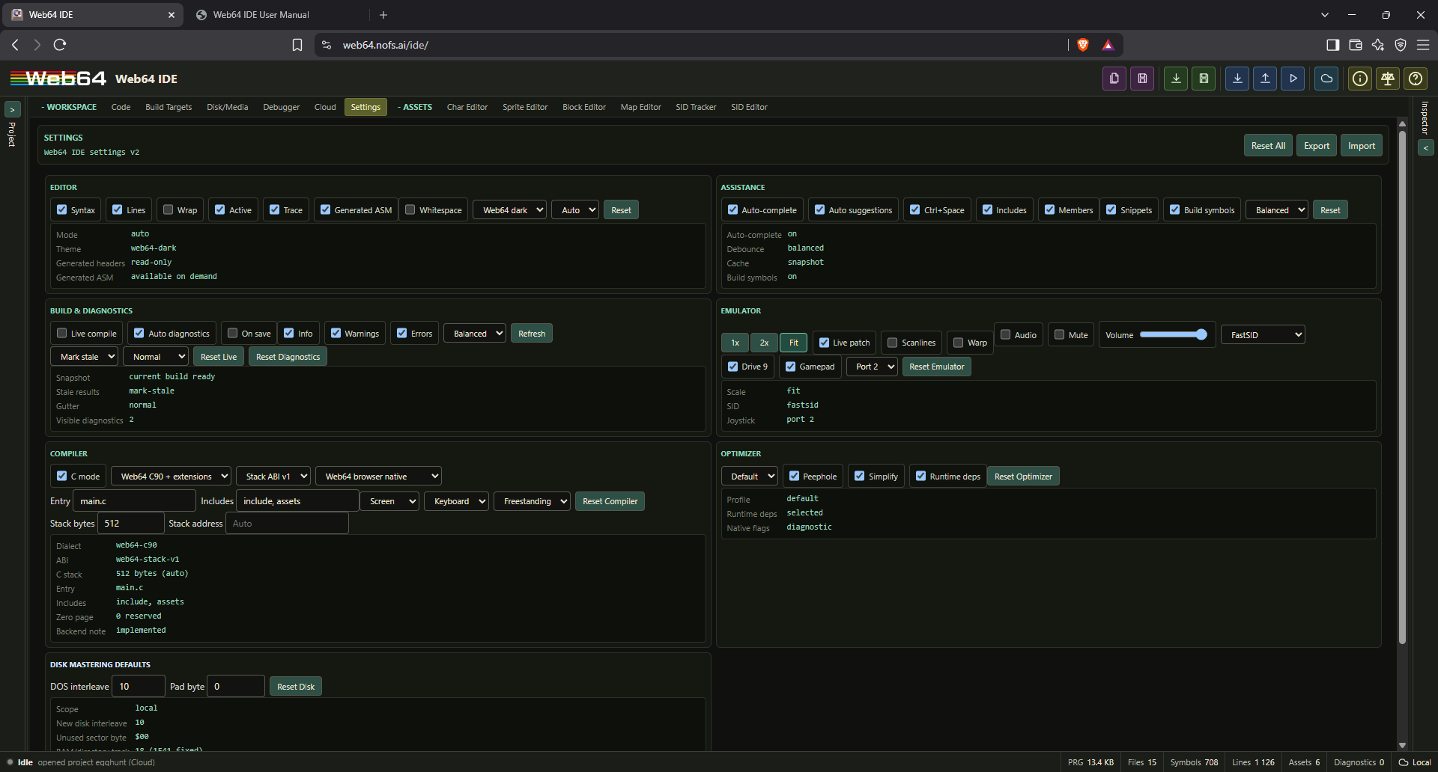Click the Leo AI sparkle icon
The height and width of the screenshot is (772, 1438).
click(1378, 45)
